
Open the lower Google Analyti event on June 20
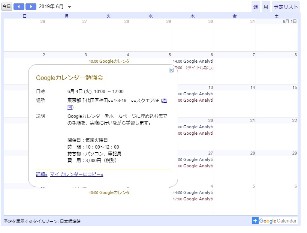pyautogui.click(x=196, y=133)
